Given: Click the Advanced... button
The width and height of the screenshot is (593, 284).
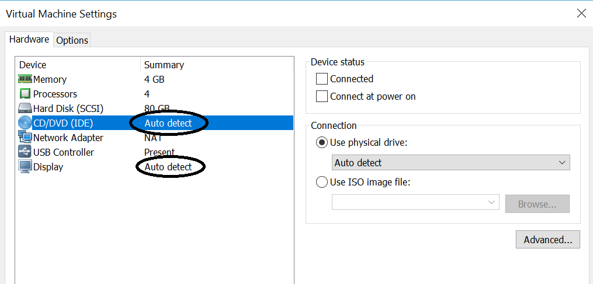Looking at the screenshot, I should point(547,240).
